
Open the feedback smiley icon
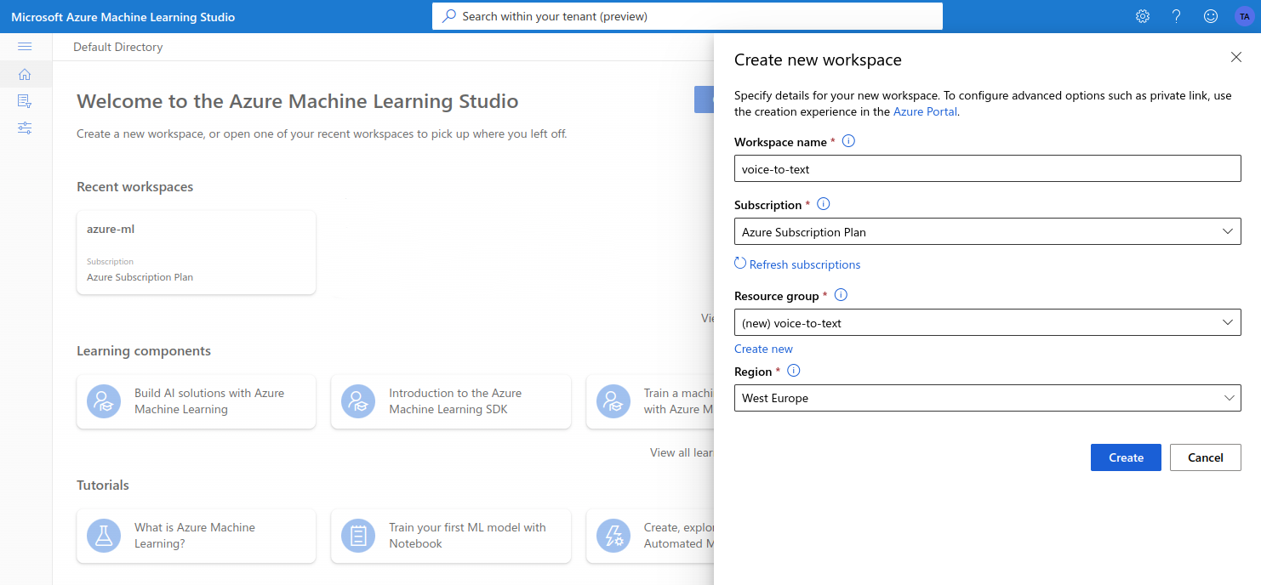pos(1211,16)
